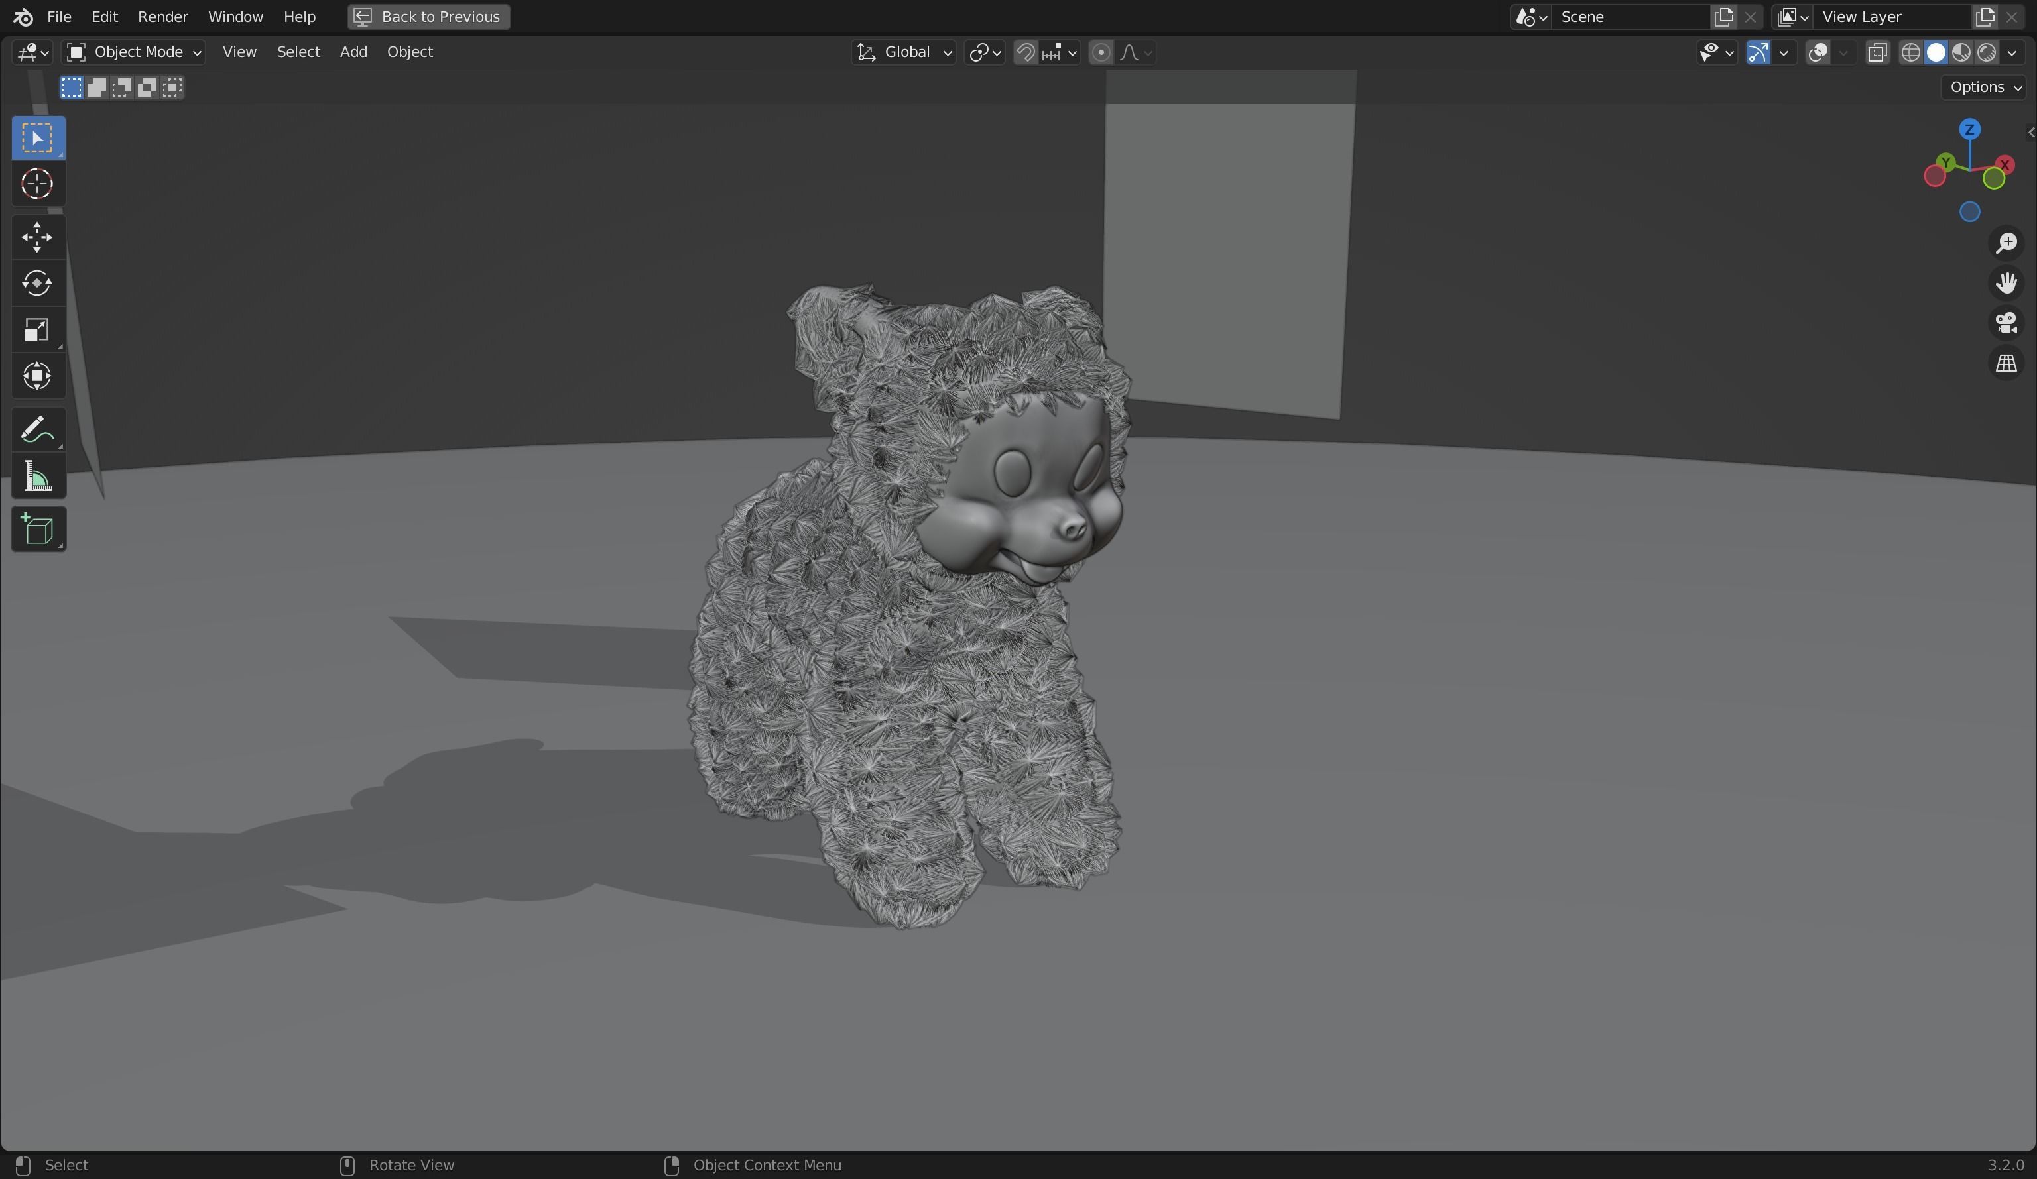Set selection mode to Intersect
The width and height of the screenshot is (2037, 1179).
(172, 88)
